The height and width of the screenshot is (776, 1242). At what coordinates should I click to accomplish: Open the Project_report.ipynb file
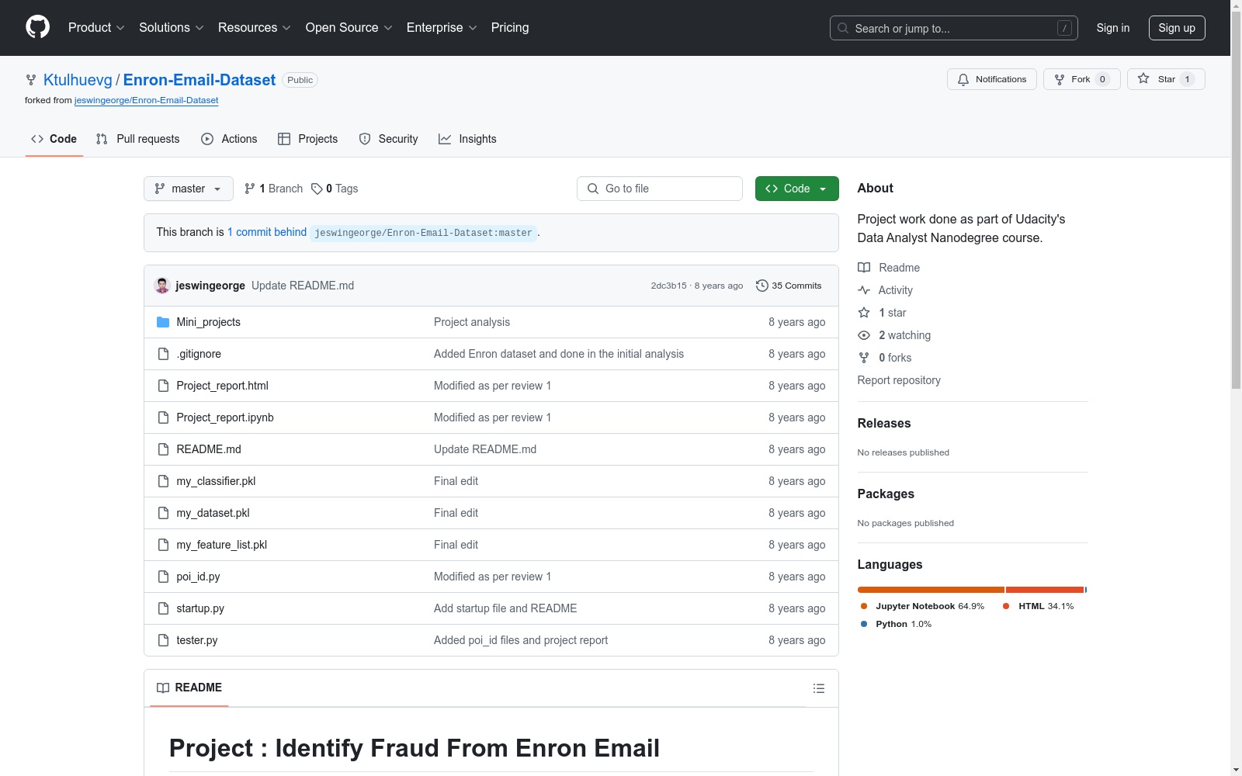pos(225,417)
